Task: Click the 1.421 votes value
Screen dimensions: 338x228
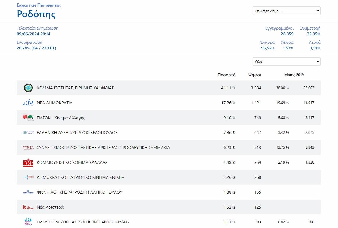Action: [x=256, y=103]
